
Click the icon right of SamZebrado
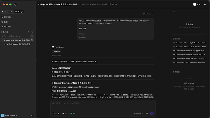(32, 116)
